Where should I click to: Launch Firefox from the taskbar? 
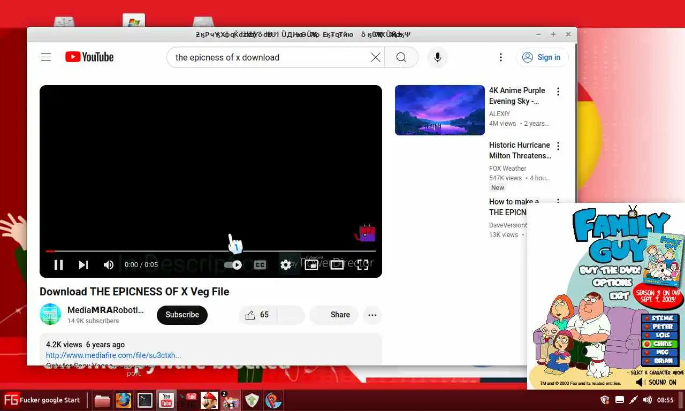tap(124, 400)
